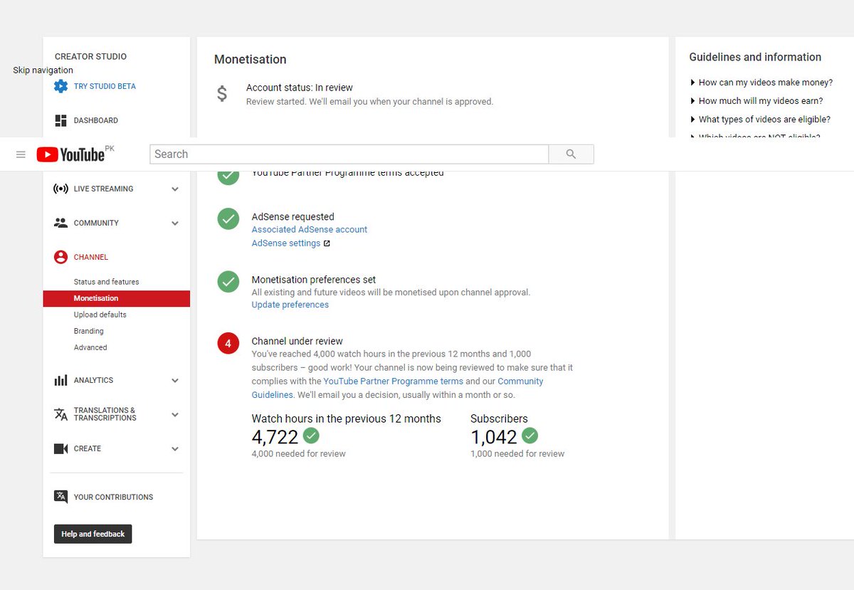Viewport: 854px width, 590px height.
Task: Click the 'Monetisation' page heading
Action: click(x=251, y=60)
